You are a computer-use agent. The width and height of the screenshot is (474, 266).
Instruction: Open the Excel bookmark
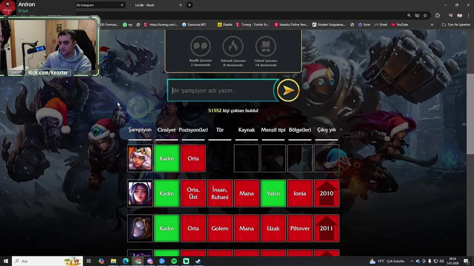coord(364,25)
